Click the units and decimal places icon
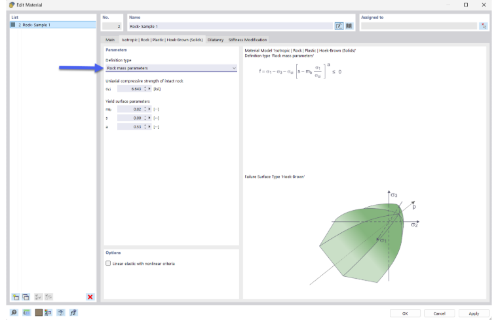This screenshot has height=320, width=498. (x=26, y=313)
